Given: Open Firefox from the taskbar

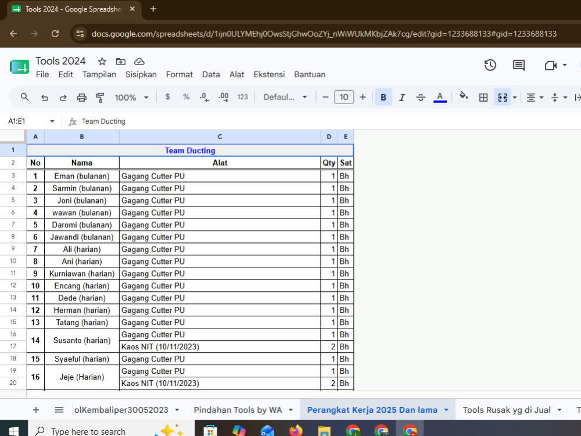Looking at the screenshot, I should click(296, 431).
